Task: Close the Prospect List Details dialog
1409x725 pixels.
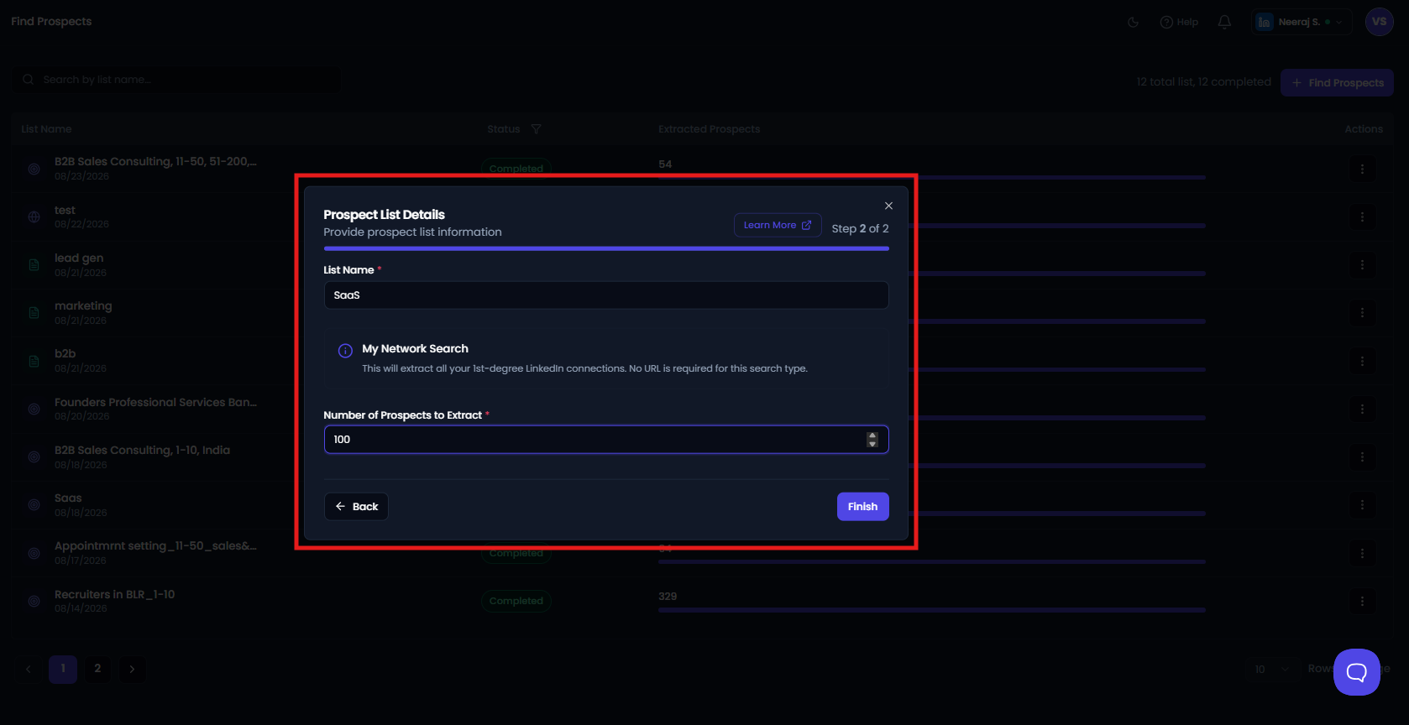Action: pyautogui.click(x=888, y=206)
